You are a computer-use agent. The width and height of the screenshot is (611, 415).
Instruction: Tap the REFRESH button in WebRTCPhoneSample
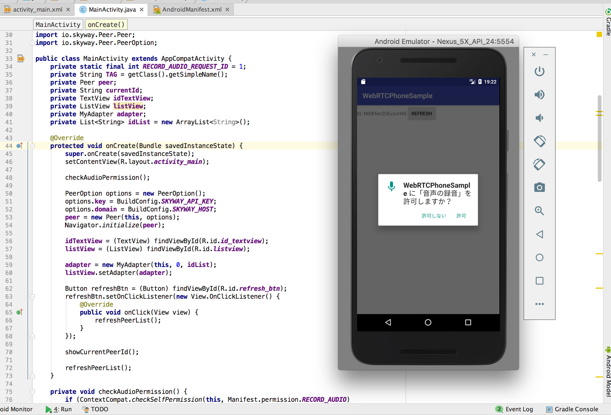421,113
